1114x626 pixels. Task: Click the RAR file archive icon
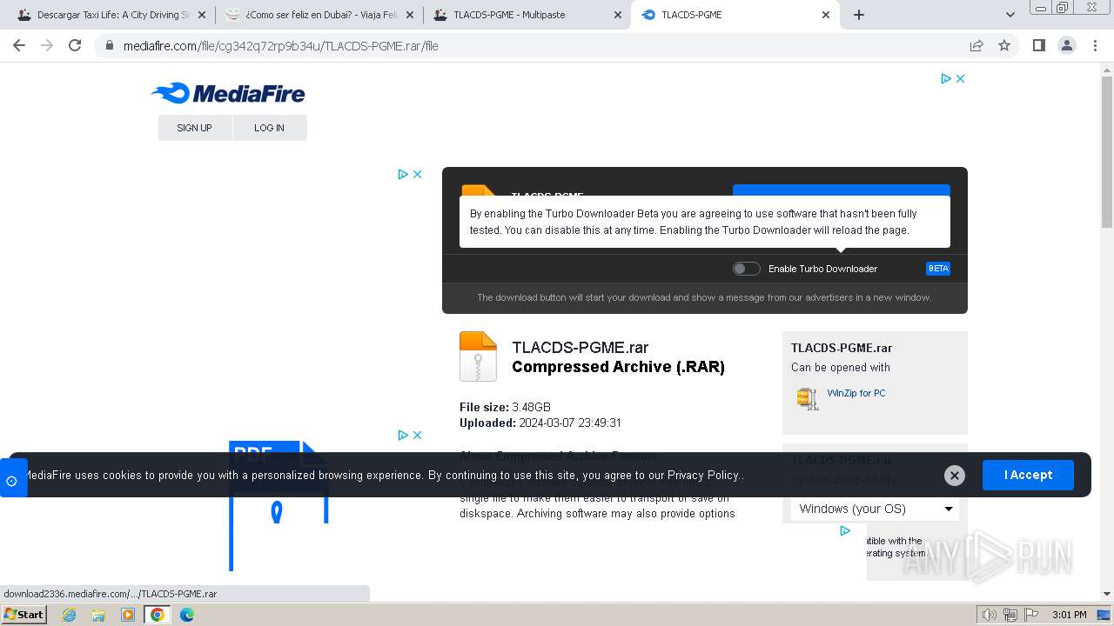tap(478, 356)
